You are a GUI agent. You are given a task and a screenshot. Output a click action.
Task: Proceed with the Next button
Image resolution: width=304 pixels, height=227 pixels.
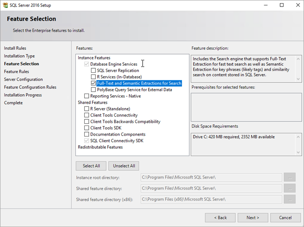pyautogui.click(x=253, y=218)
